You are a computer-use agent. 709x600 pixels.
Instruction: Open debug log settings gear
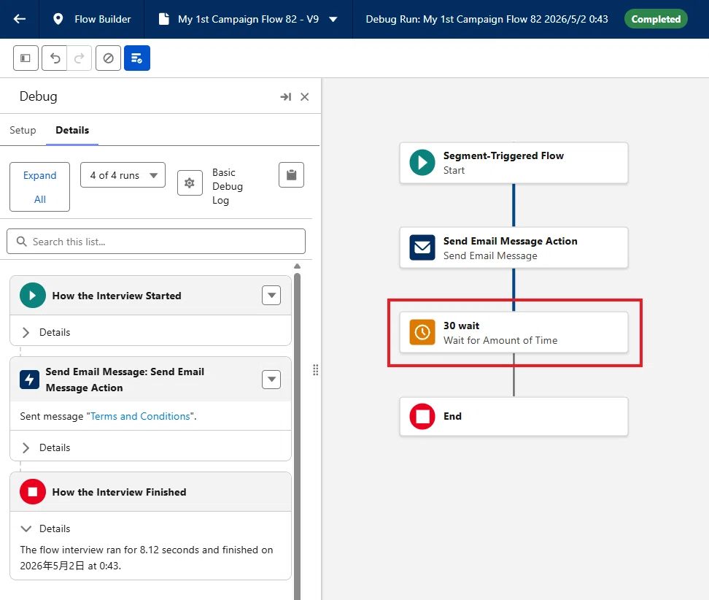pos(190,182)
